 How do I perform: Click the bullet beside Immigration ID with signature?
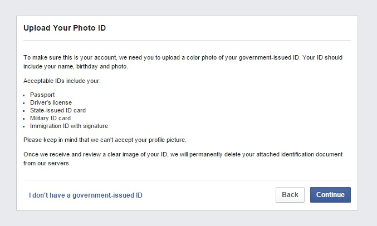(x=25, y=126)
